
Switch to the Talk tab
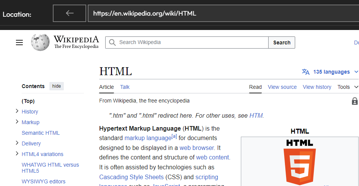(x=125, y=87)
